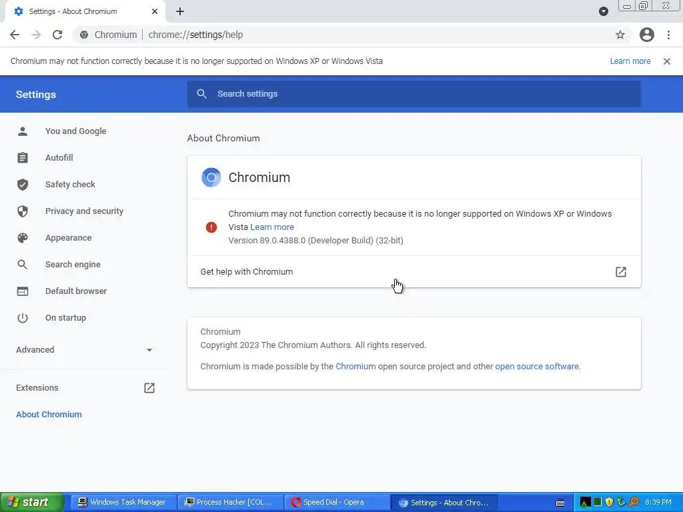Click external link icon for Get help
Screen dimensions: 683x512
[x=621, y=272]
